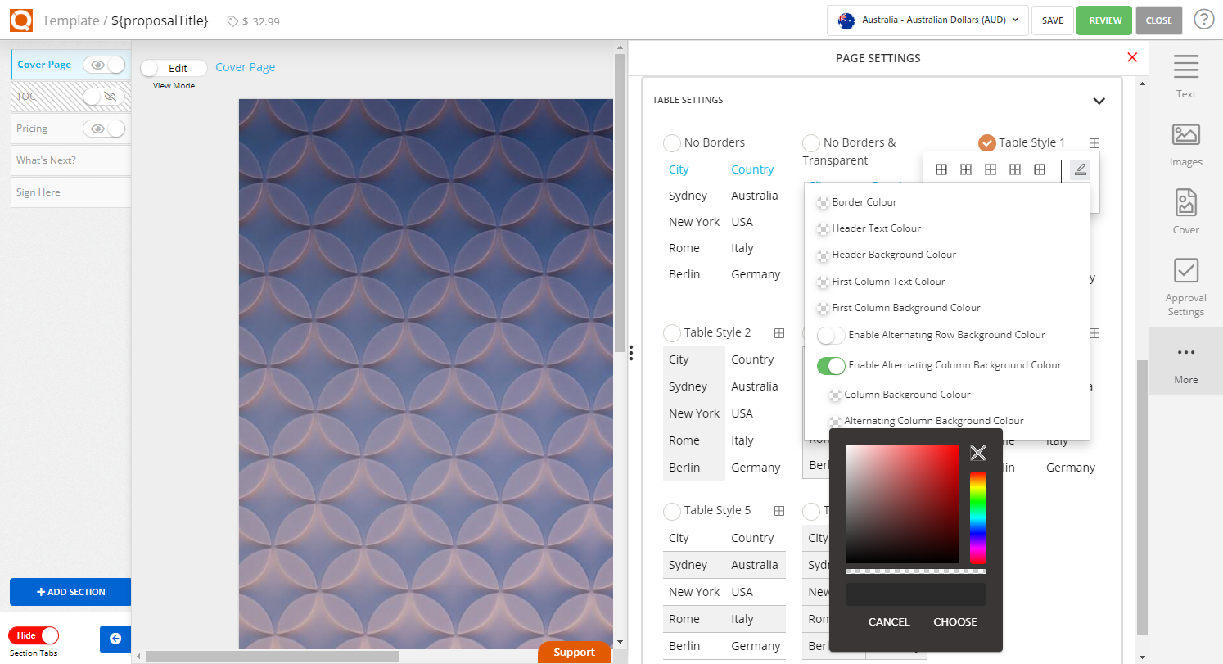This screenshot has height=664, width=1223.
Task: Click the transparent colour icon in picker
Action: point(977,454)
